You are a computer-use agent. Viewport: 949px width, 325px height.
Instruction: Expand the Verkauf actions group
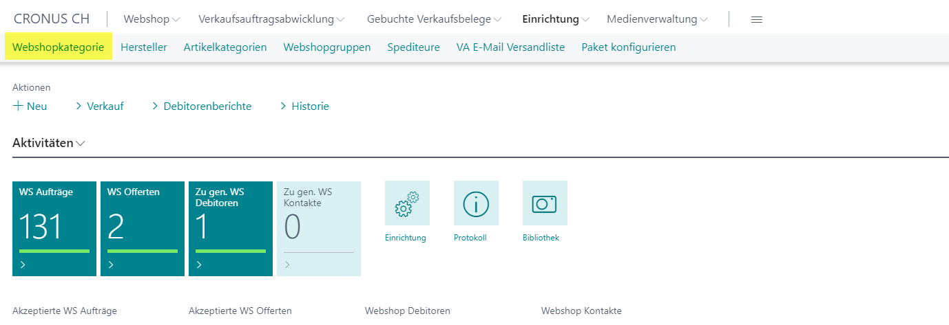100,107
